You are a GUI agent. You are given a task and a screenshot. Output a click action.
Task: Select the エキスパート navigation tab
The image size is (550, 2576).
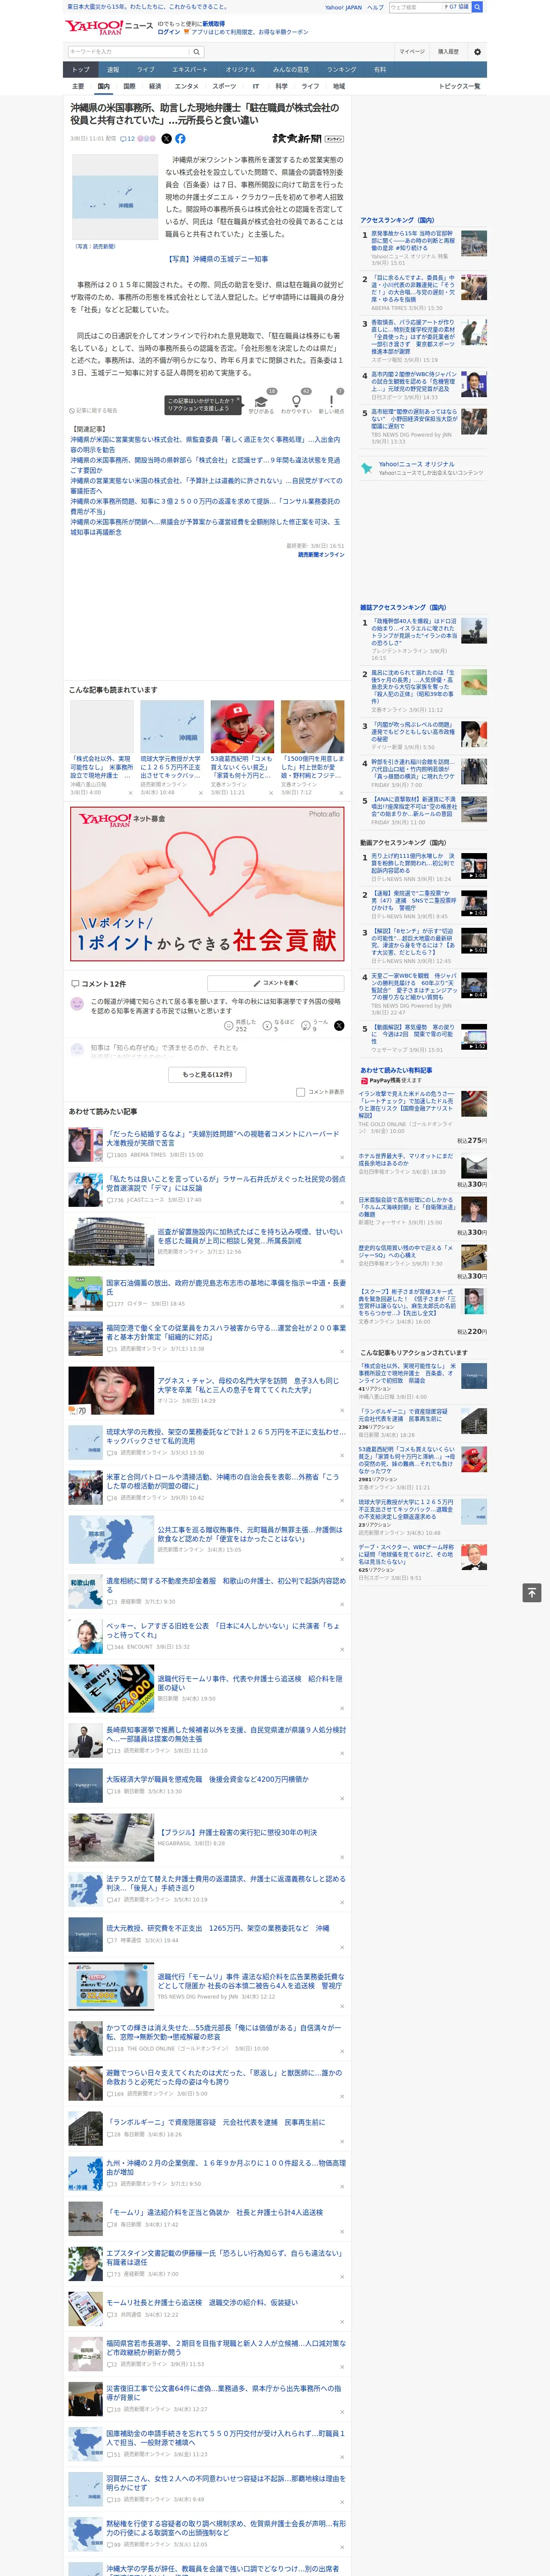190,70
